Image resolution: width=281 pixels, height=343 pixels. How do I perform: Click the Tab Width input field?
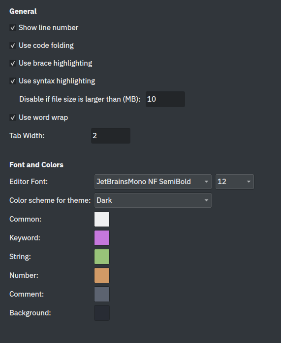click(111, 136)
